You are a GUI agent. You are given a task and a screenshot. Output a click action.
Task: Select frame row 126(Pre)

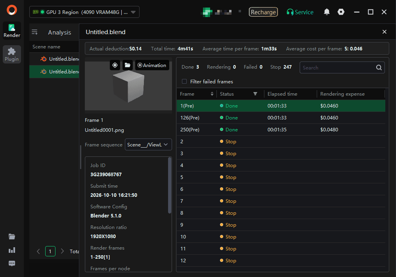point(281,118)
